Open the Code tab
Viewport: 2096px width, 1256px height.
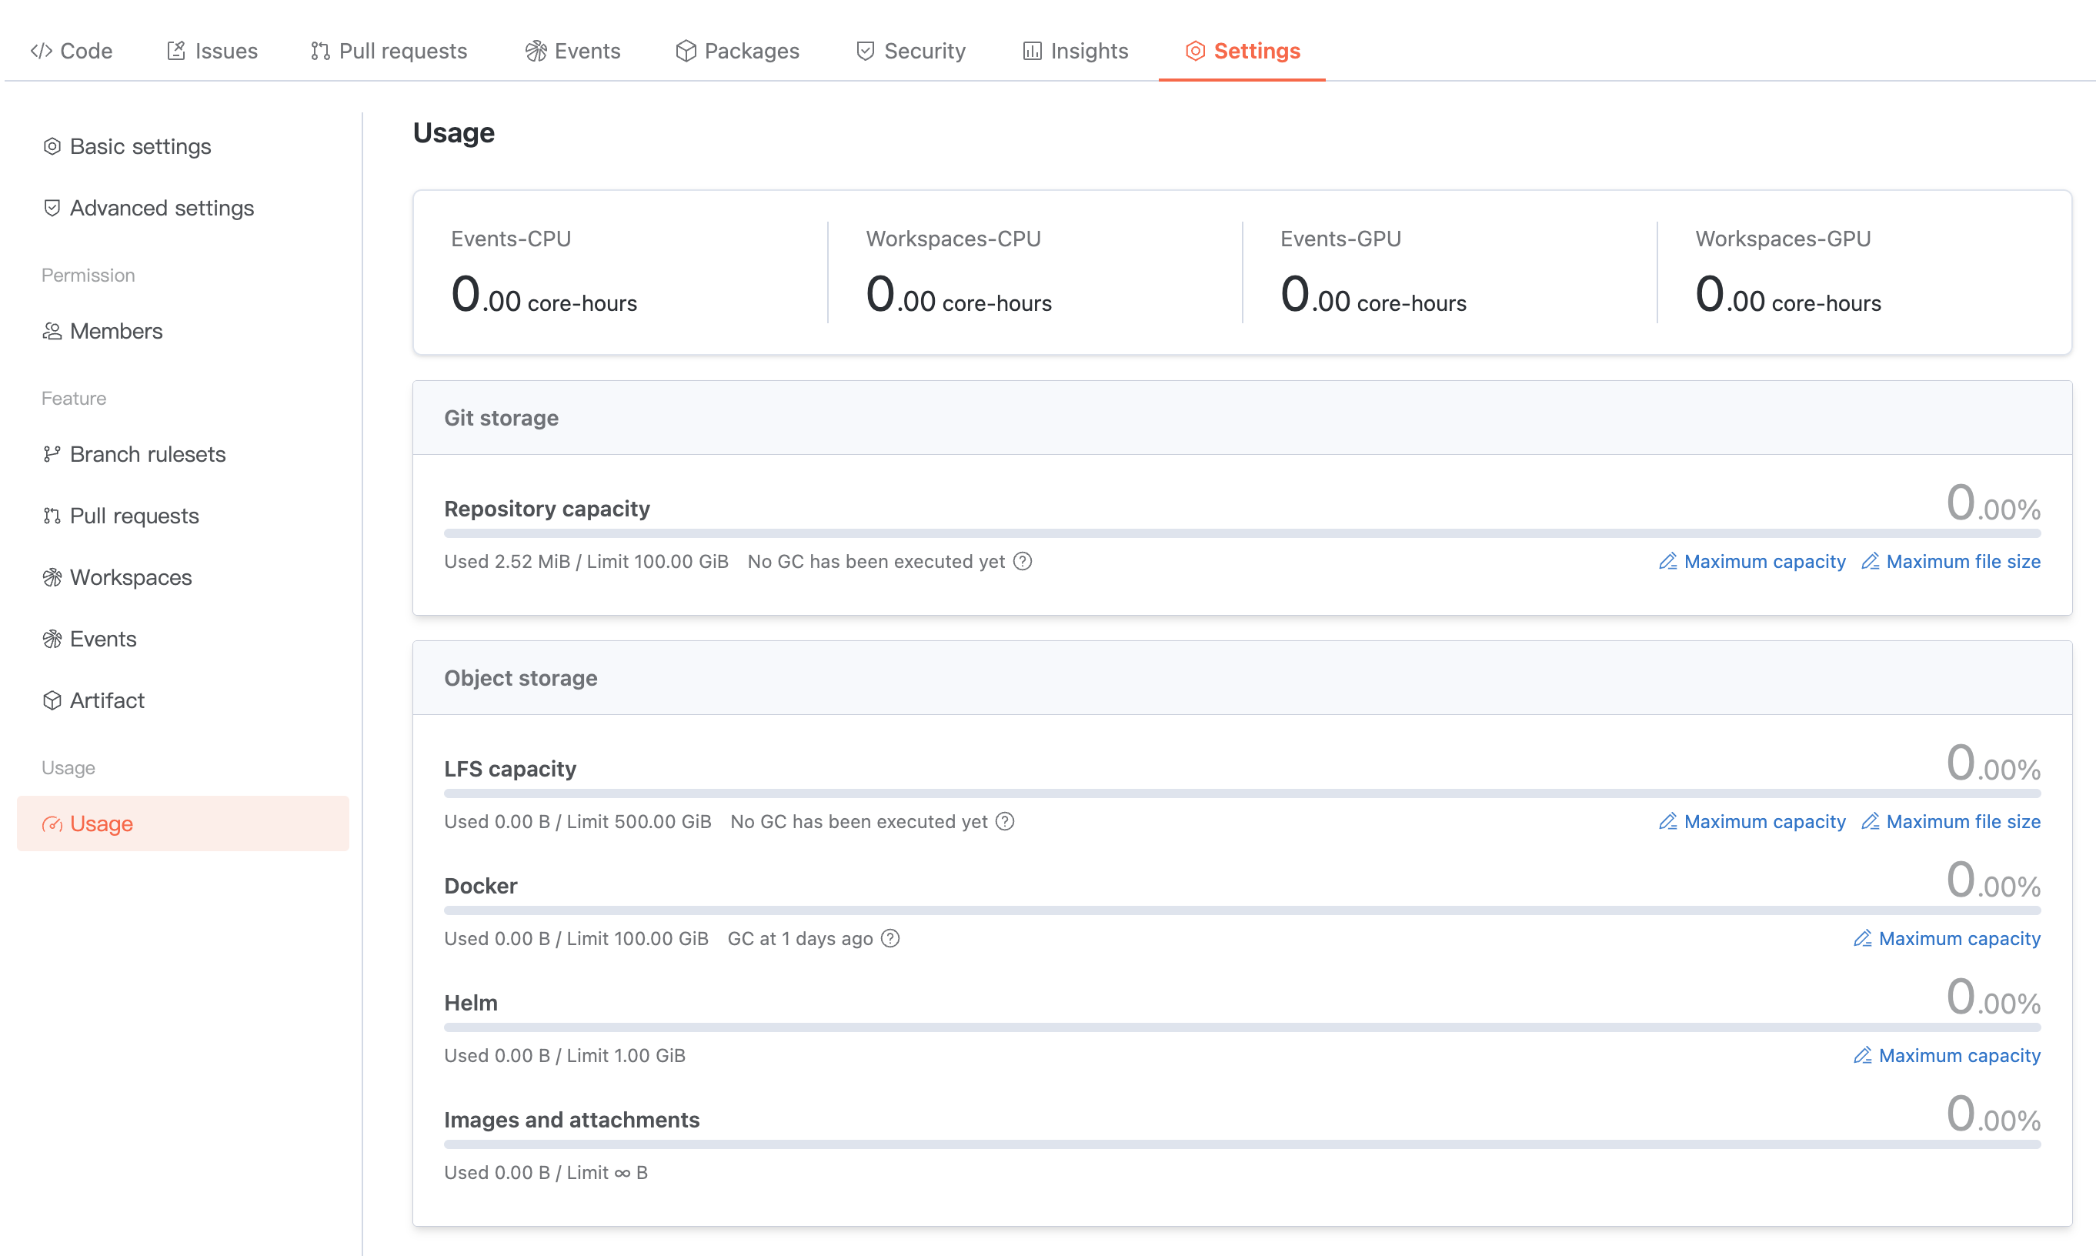click(71, 51)
